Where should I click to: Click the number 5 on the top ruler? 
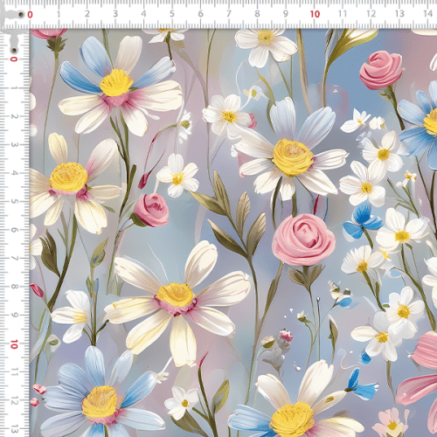coord(172,13)
